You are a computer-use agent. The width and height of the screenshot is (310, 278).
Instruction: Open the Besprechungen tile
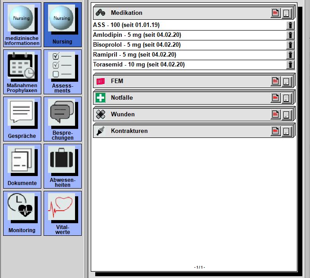coord(62,119)
